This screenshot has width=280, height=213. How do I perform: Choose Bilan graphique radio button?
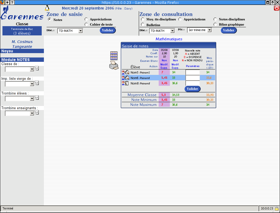(x=215, y=25)
